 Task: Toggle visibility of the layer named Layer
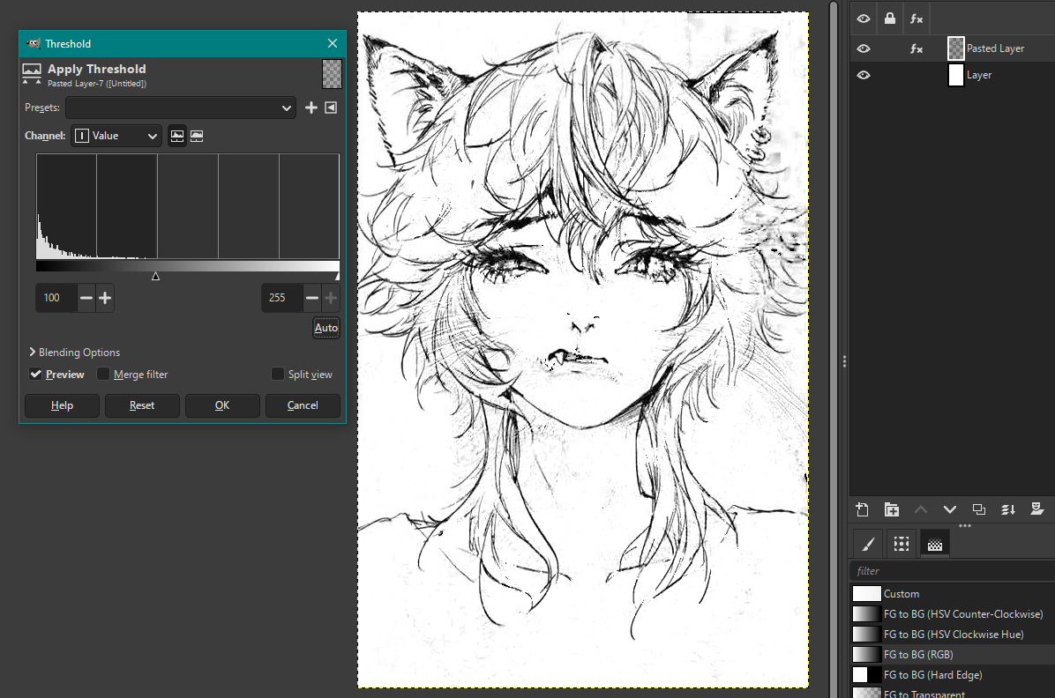coord(864,75)
